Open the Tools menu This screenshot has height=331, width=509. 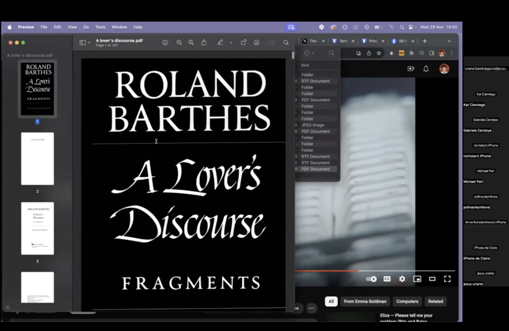tap(100, 27)
